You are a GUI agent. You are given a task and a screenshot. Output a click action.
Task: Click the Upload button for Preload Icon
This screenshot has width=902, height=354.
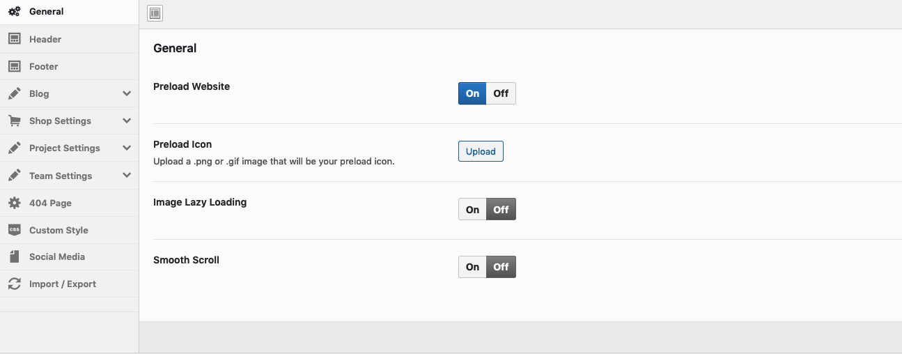click(x=481, y=151)
